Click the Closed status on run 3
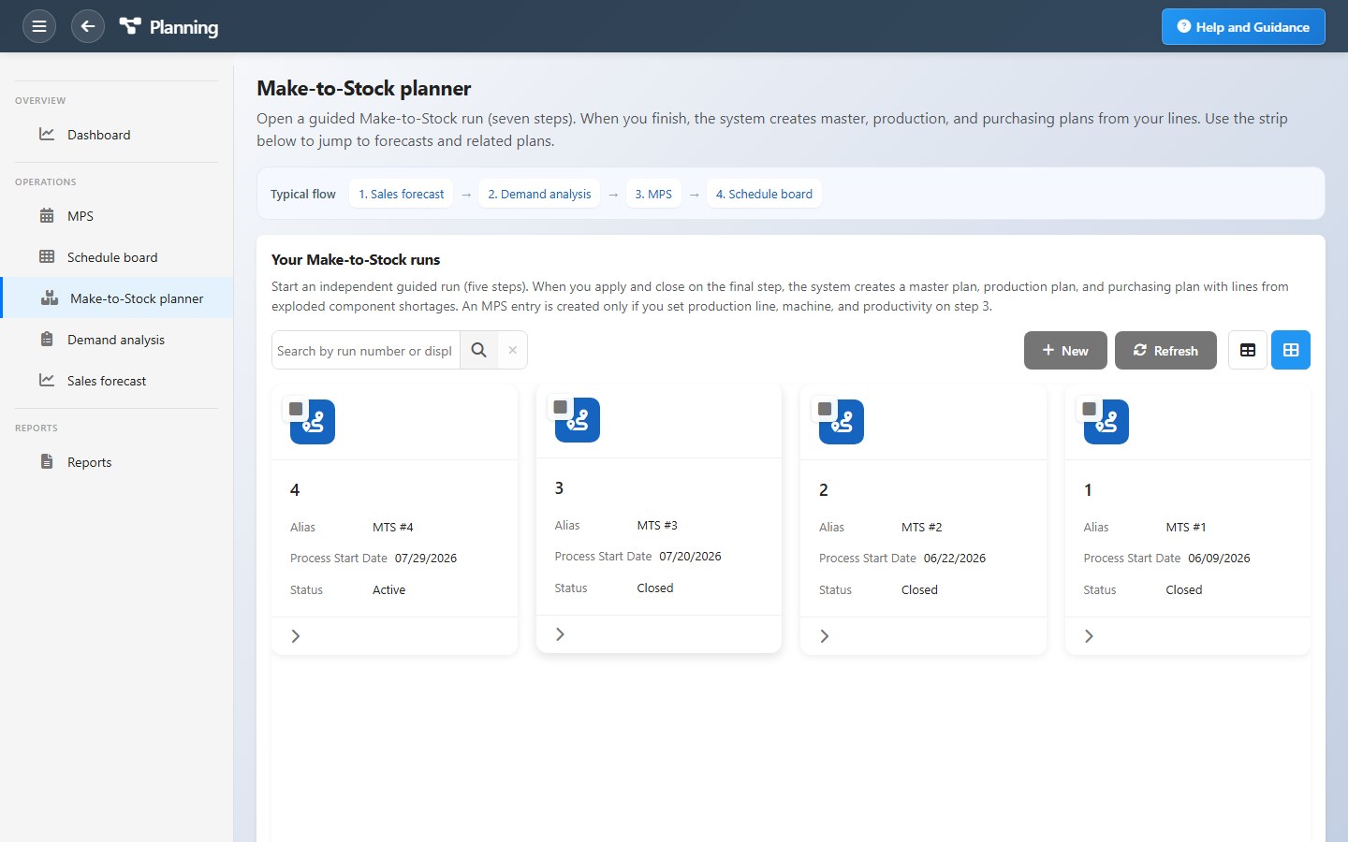Image resolution: width=1348 pixels, height=842 pixels. [x=655, y=588]
